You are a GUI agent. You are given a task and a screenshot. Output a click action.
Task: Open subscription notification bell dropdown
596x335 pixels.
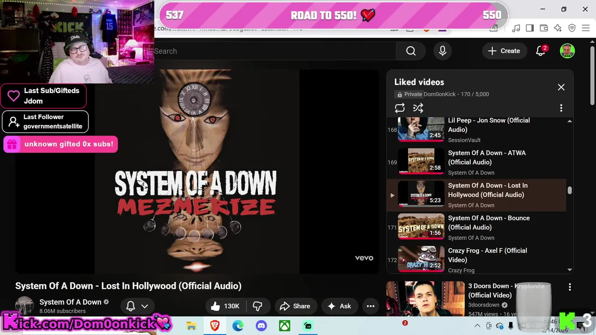137,306
